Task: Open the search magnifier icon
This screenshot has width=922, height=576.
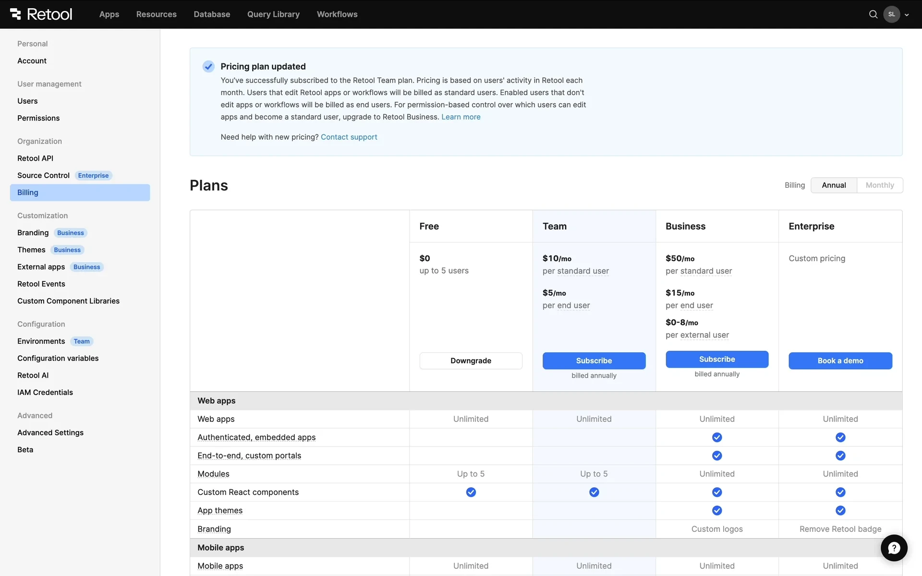Action: point(873,14)
